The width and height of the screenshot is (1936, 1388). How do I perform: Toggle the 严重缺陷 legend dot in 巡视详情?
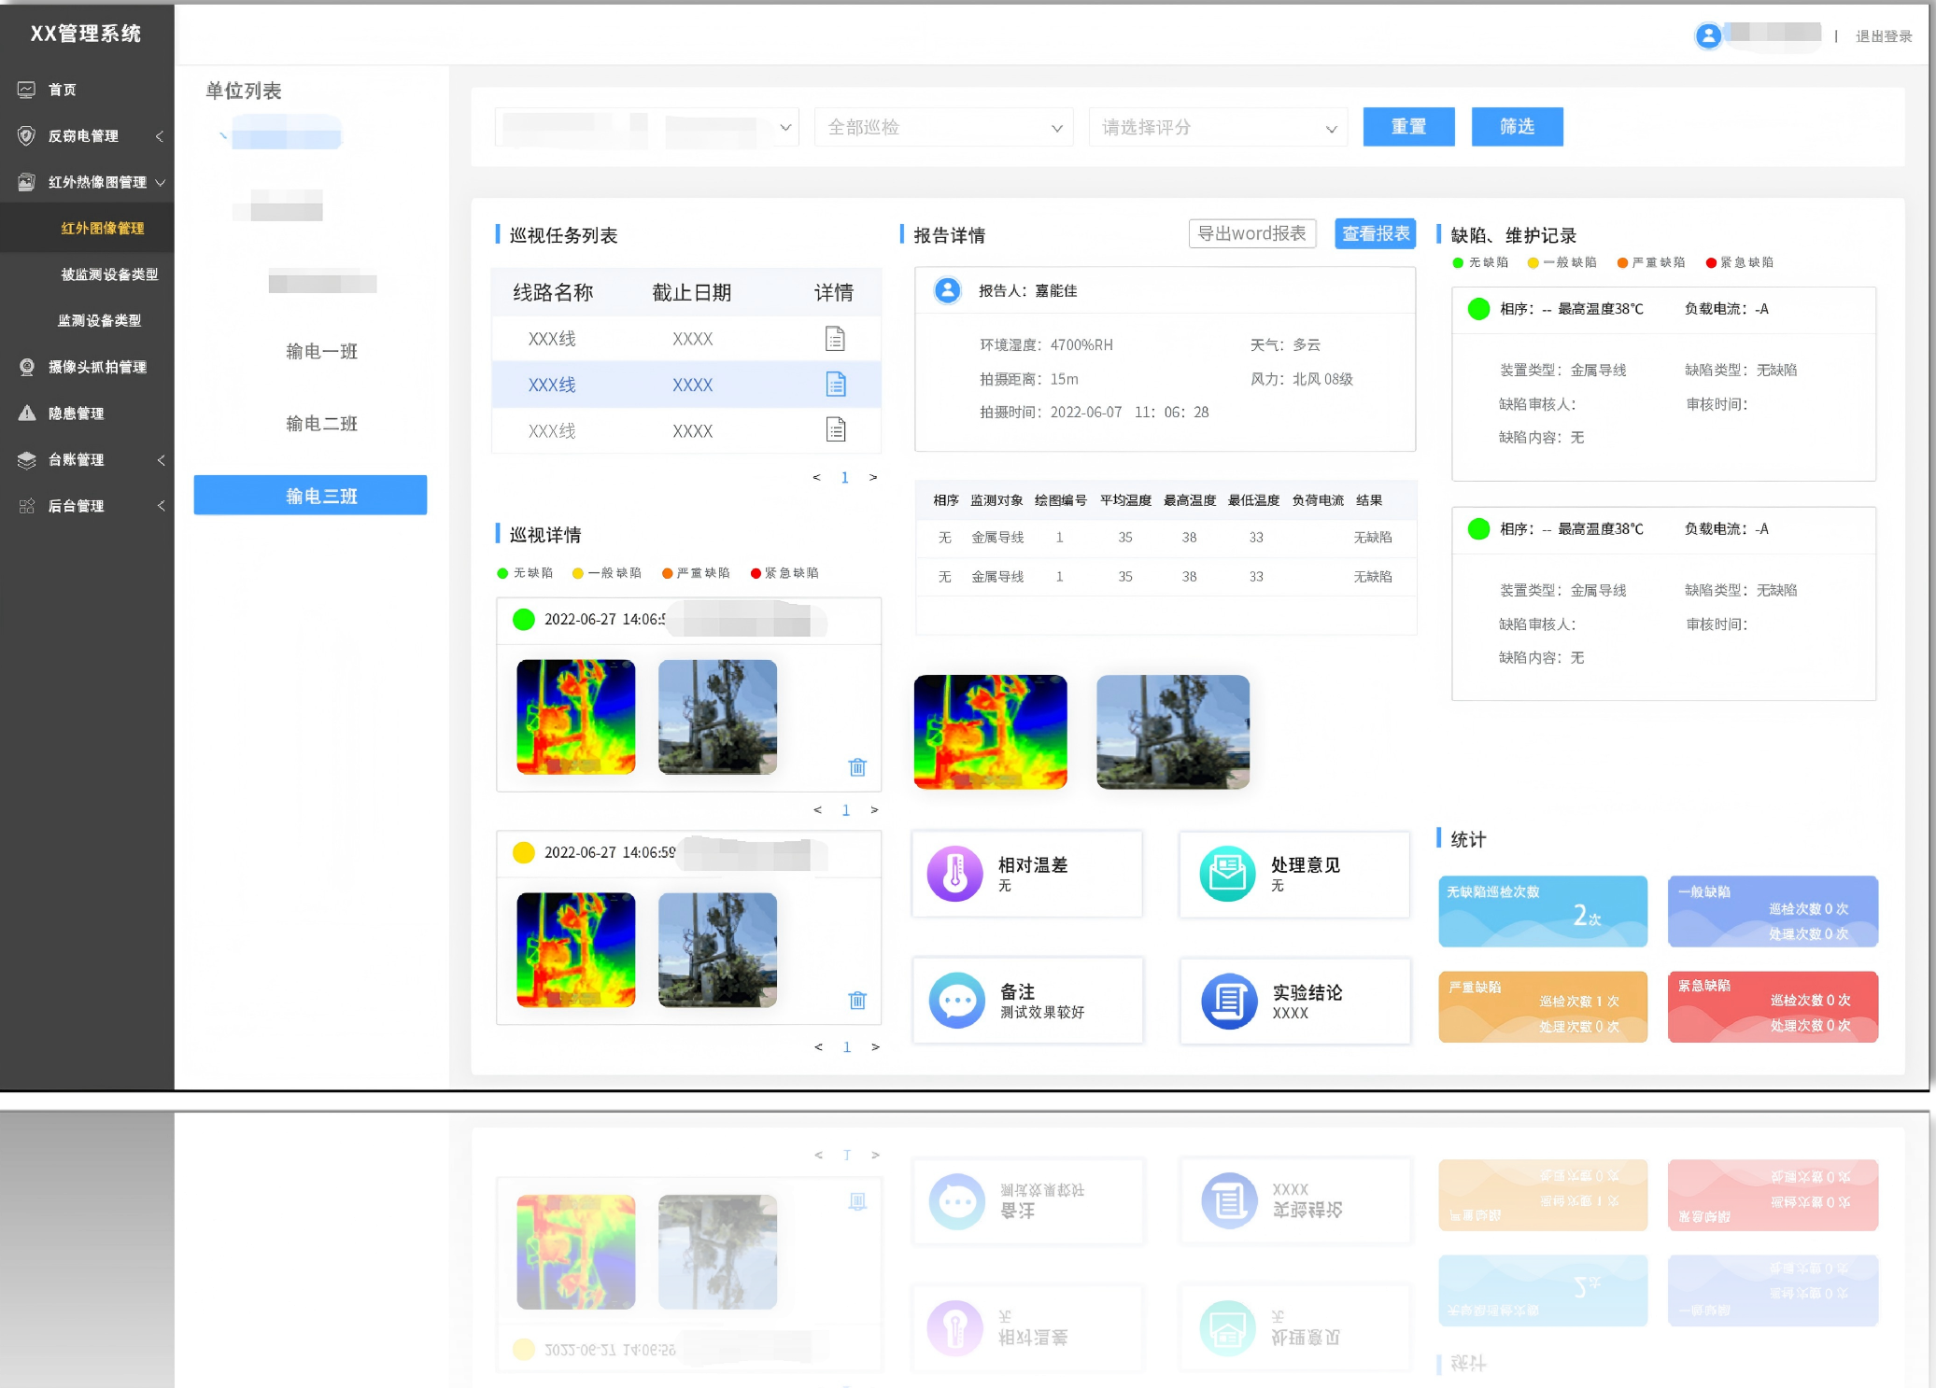tap(667, 572)
